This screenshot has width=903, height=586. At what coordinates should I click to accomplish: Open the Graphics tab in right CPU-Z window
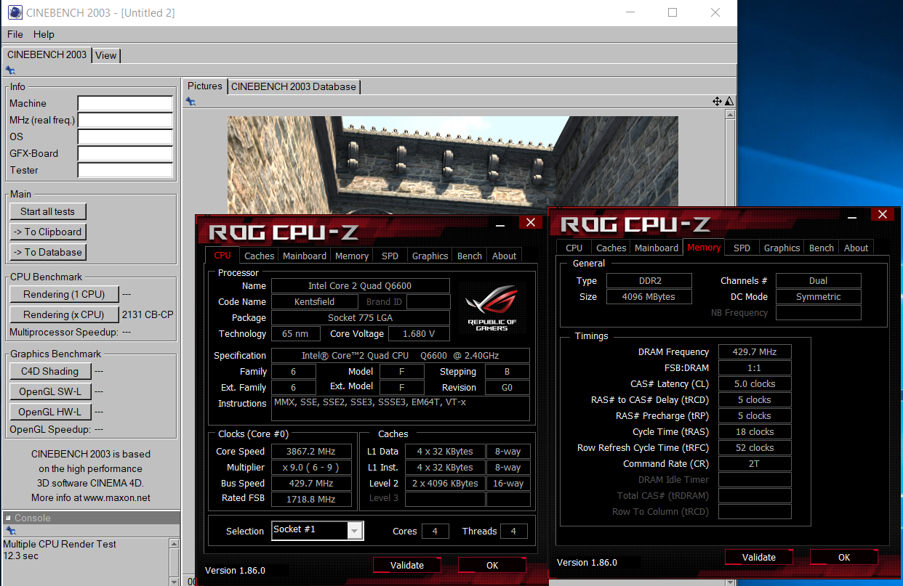coord(782,248)
